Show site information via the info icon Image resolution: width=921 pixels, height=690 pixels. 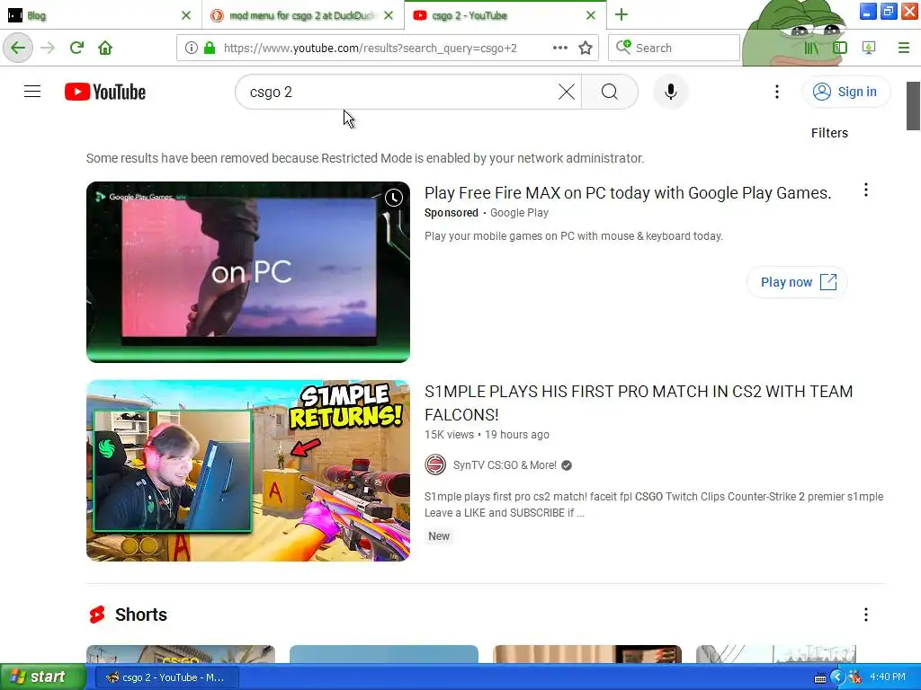[x=191, y=48]
